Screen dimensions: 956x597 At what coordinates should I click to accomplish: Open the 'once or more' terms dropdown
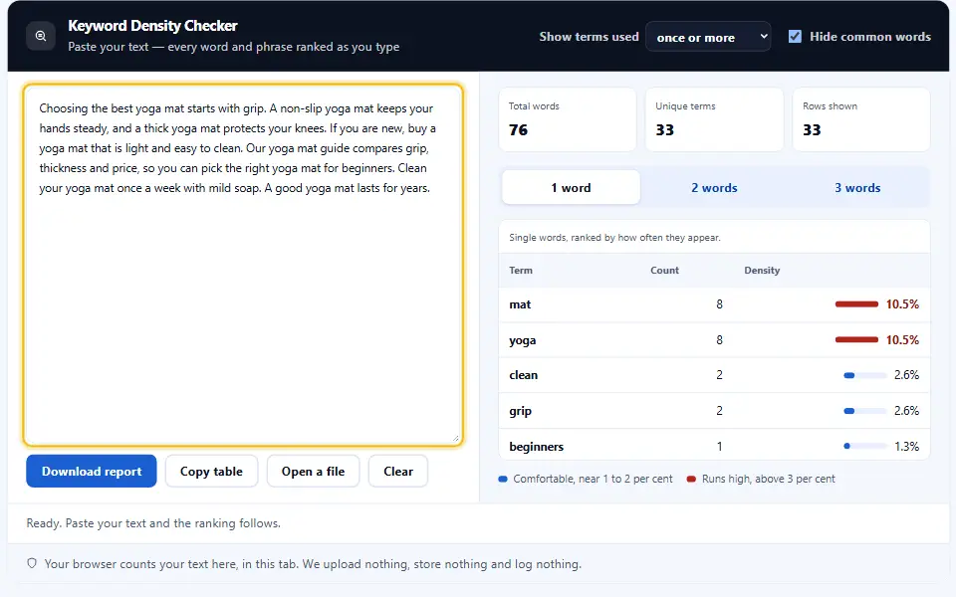[x=708, y=37]
